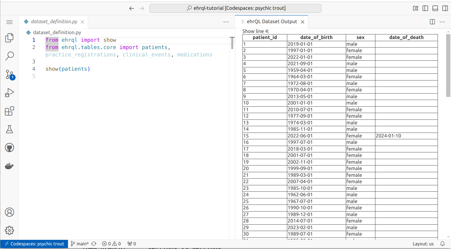Screen dimensions: 451x249
Task: Open Source Control showing one pending change
Action: pyautogui.click(x=9, y=74)
